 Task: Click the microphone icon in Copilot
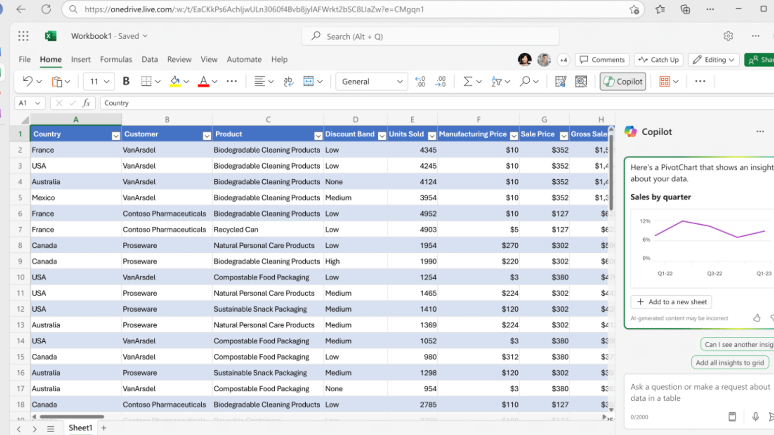coord(755,417)
